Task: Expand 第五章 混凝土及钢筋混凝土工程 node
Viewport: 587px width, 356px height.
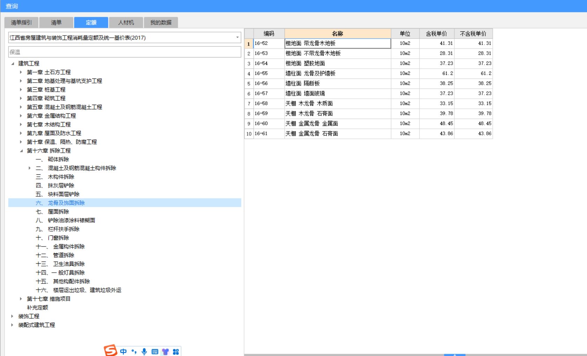Action: click(21, 107)
